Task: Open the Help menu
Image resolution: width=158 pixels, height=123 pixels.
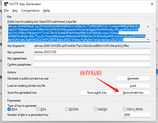Action: tap(46, 11)
